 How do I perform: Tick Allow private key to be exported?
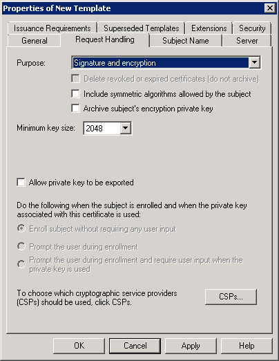pos(21,182)
